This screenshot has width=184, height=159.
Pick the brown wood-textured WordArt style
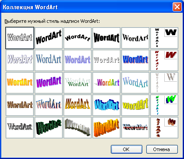(20, 105)
